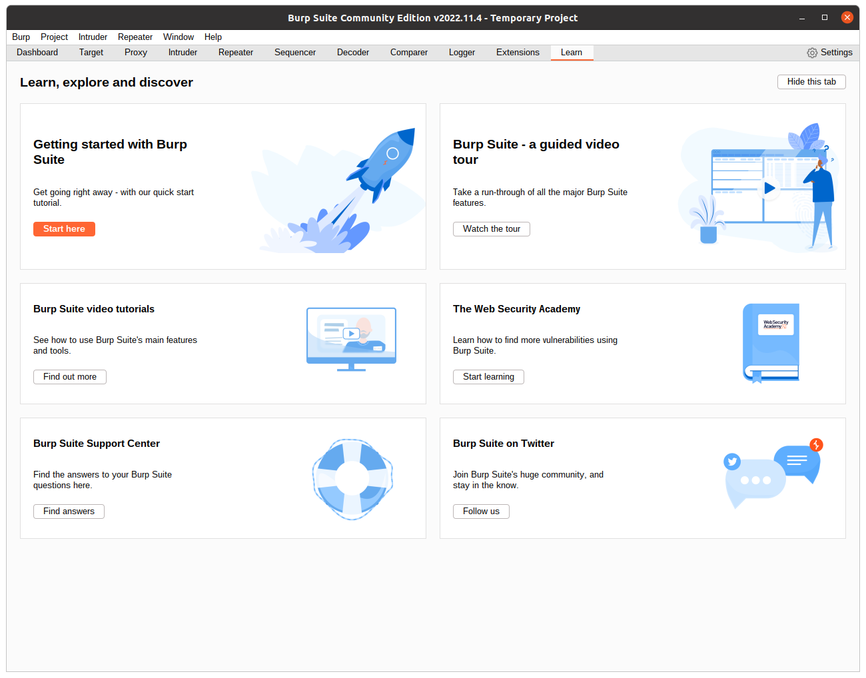Switch to the Intruder tab
Image resolution: width=866 pixels, height=678 pixels.
[x=183, y=53]
